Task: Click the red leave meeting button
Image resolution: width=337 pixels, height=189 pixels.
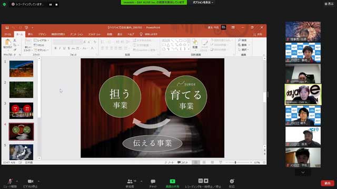Action: tap(328, 183)
